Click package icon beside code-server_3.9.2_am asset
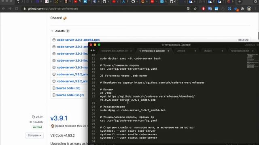259x145 pixels. (54, 74)
